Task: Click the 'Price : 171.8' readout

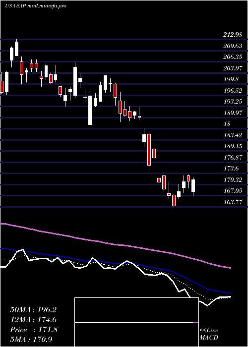Action: [x=34, y=330]
